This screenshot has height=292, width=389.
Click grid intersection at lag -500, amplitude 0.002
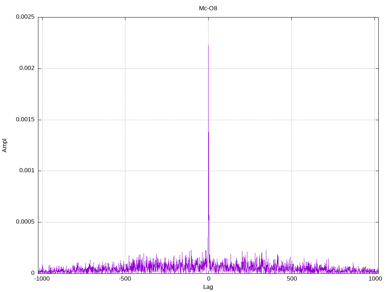(x=125, y=68)
